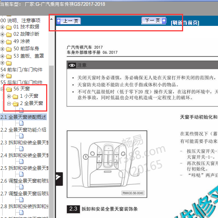Click document icon above 2.7 调整全景天窗后玻璃
The height and width of the screenshot is (218, 218).
(21, 187)
